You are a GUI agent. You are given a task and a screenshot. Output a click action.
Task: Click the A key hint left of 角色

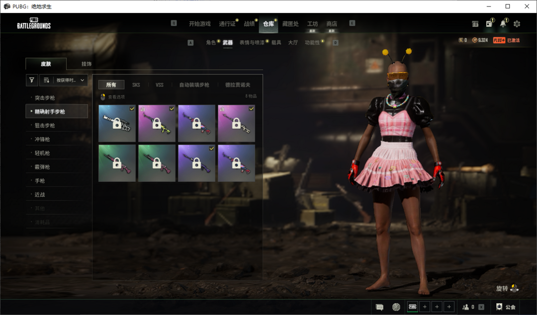coord(190,42)
